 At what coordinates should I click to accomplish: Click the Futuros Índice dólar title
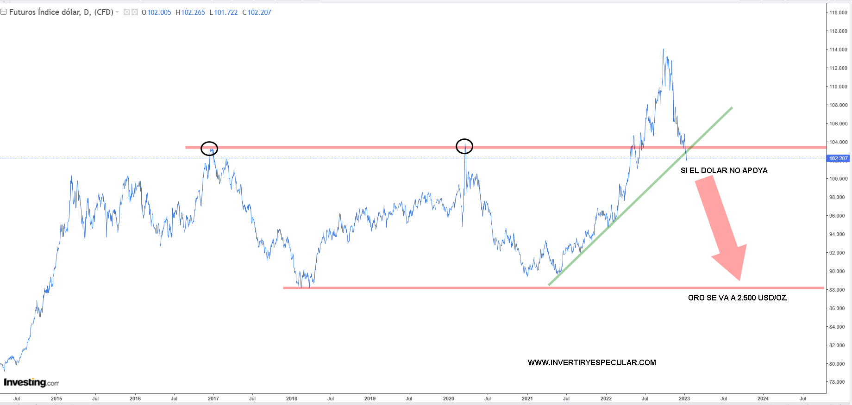click(x=61, y=12)
